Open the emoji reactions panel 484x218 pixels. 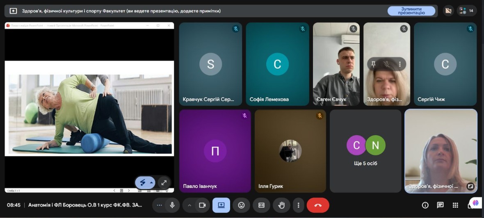(241, 205)
